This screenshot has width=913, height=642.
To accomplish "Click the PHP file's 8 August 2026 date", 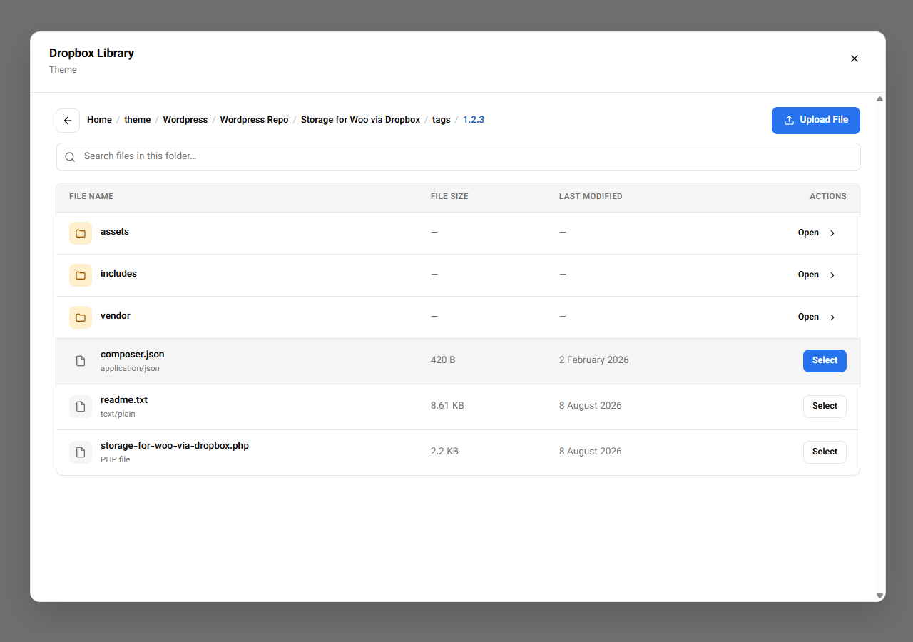I will point(591,452).
